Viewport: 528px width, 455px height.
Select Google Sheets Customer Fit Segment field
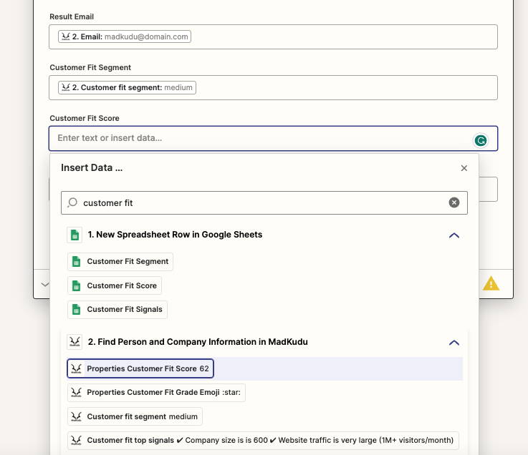point(120,262)
